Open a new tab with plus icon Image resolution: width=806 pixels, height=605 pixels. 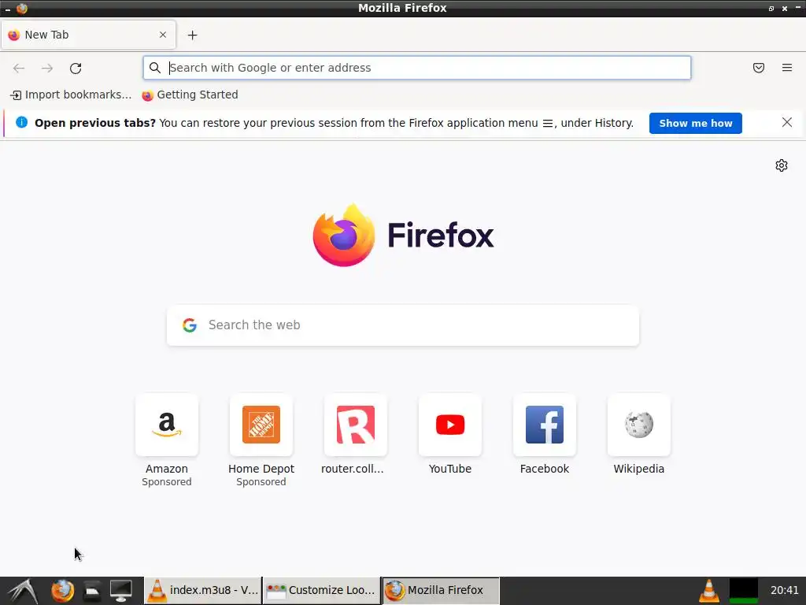[x=192, y=35]
